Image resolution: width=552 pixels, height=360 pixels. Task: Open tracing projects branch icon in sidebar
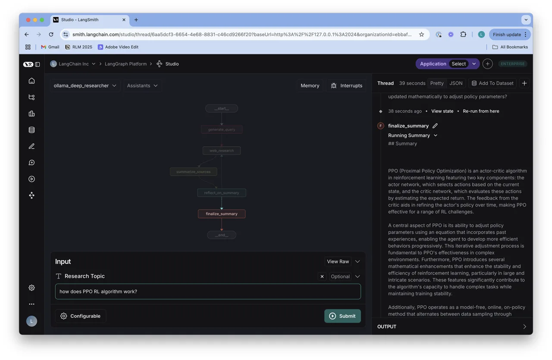pos(31,97)
